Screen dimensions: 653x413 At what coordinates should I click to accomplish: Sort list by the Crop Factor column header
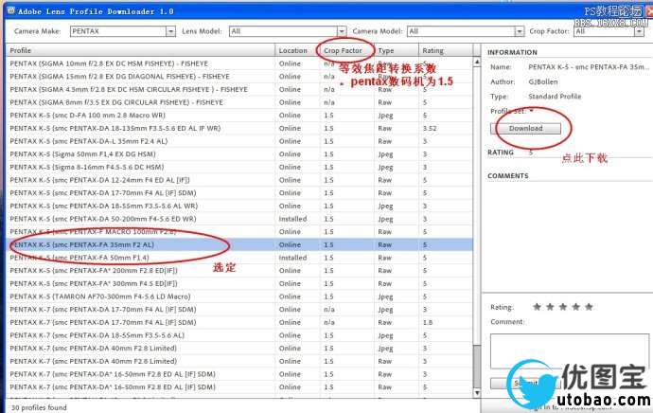pos(347,50)
